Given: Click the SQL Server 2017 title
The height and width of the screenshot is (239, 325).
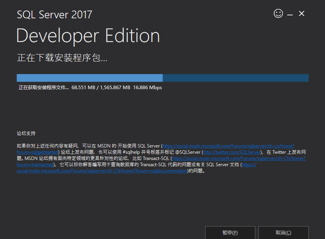Looking at the screenshot, I should (54, 14).
